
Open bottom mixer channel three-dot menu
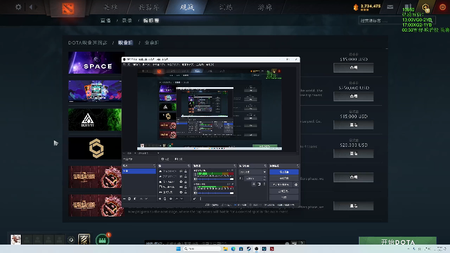195,188
